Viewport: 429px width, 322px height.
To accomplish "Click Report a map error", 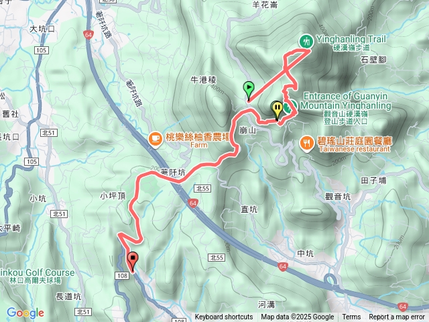I will 397,317.
